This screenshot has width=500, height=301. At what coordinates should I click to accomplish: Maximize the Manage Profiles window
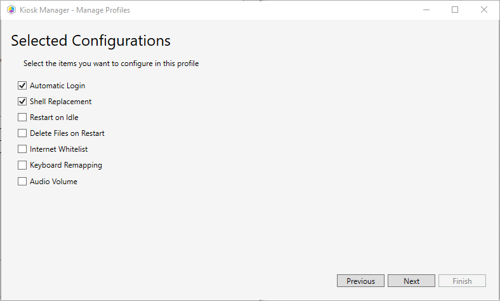(x=455, y=10)
